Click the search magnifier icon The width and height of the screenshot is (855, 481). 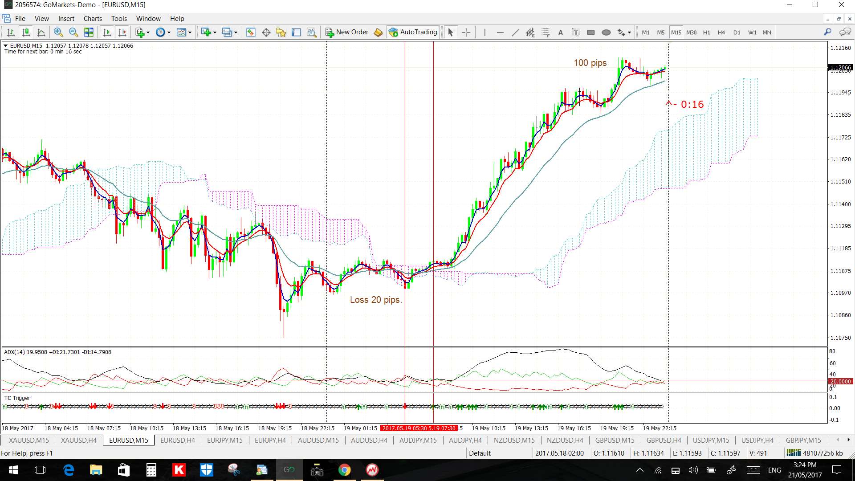pos(827,32)
